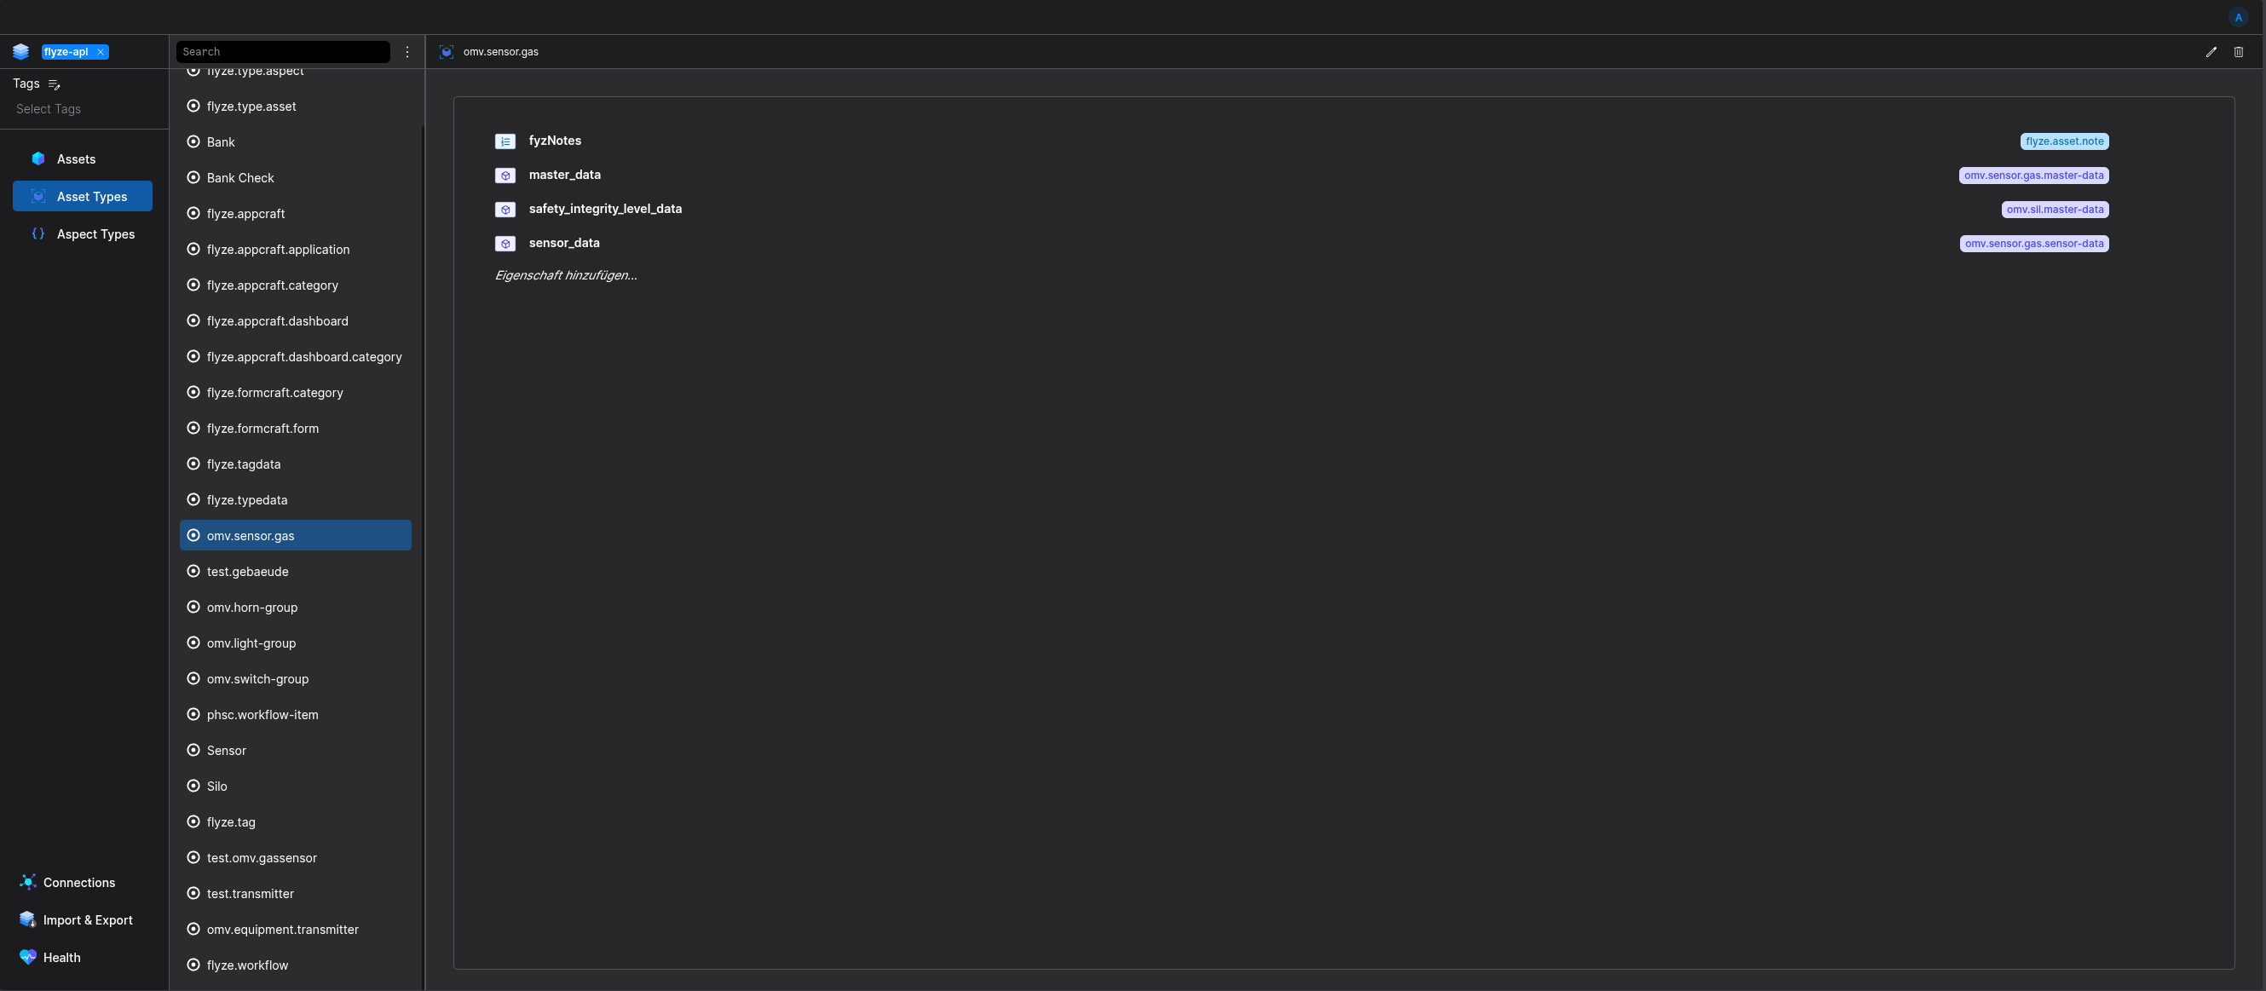Click the layered stack logo icon

coord(21,52)
